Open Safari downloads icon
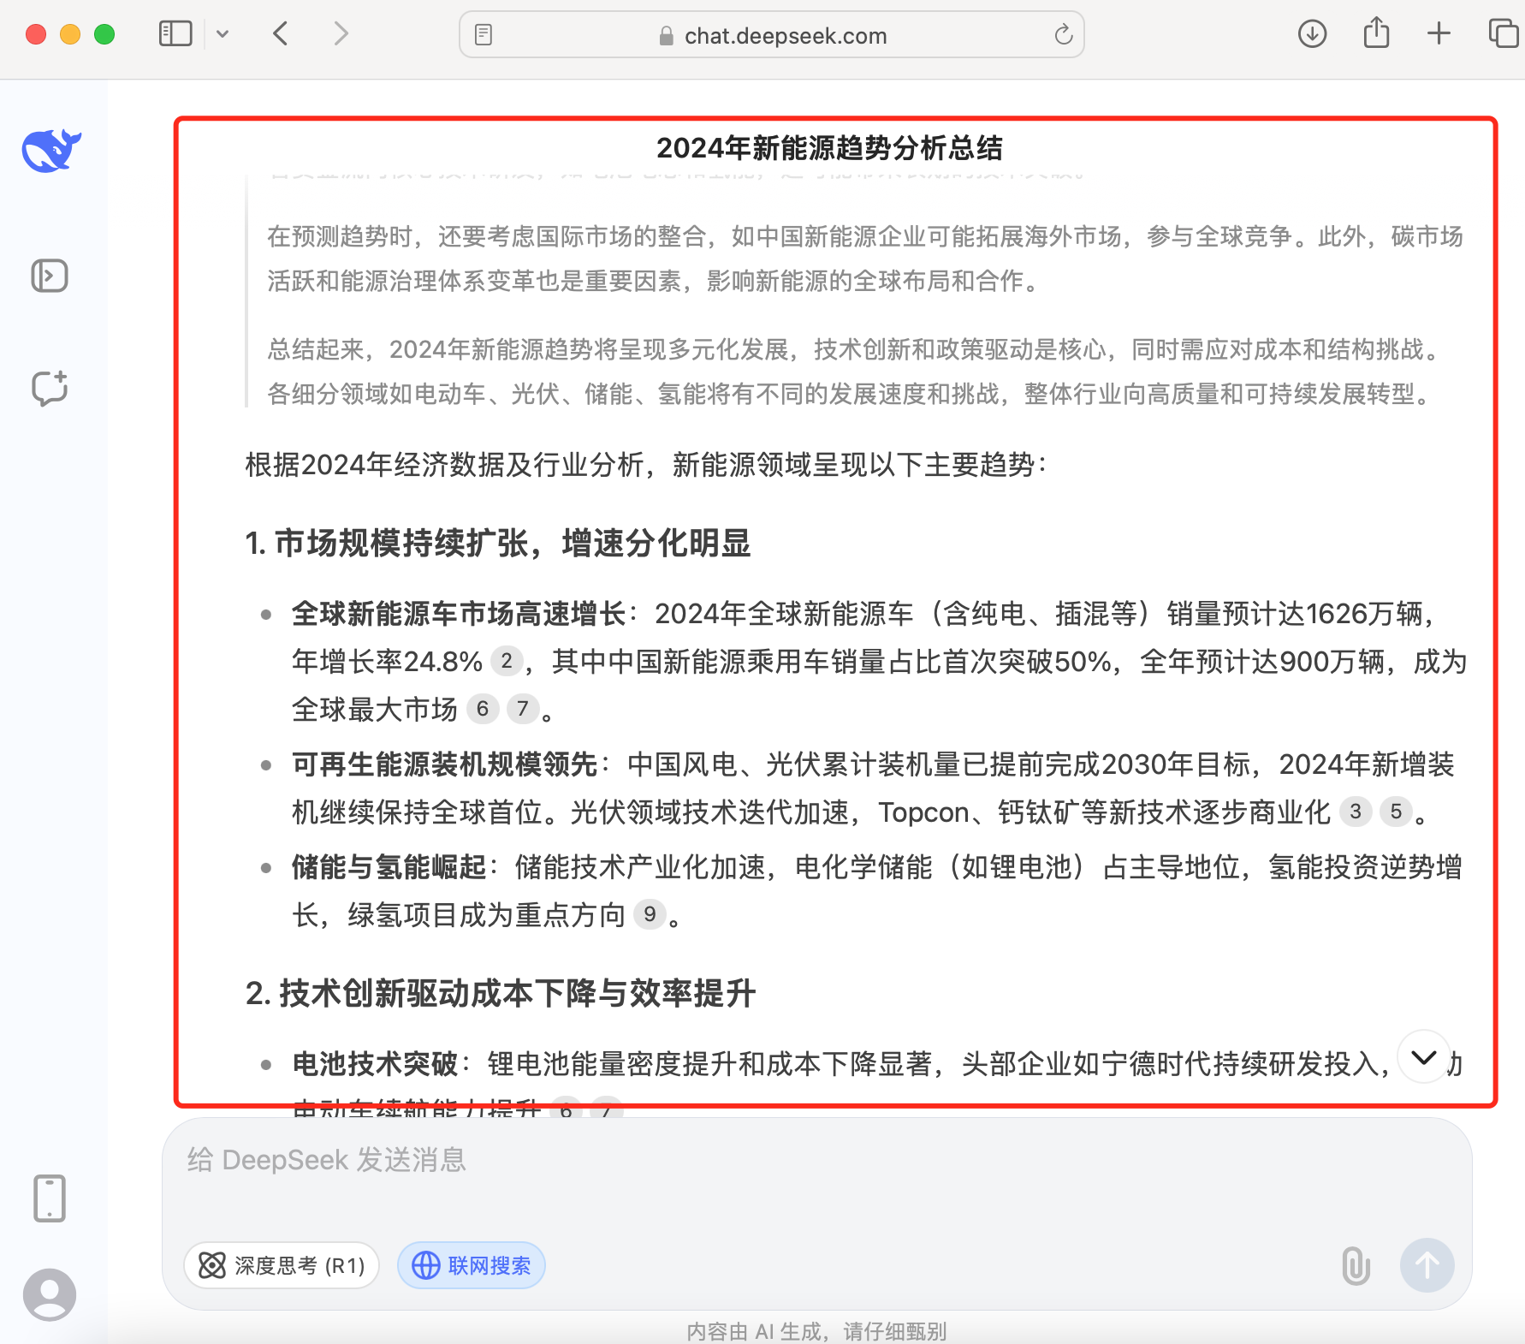 point(1312,34)
